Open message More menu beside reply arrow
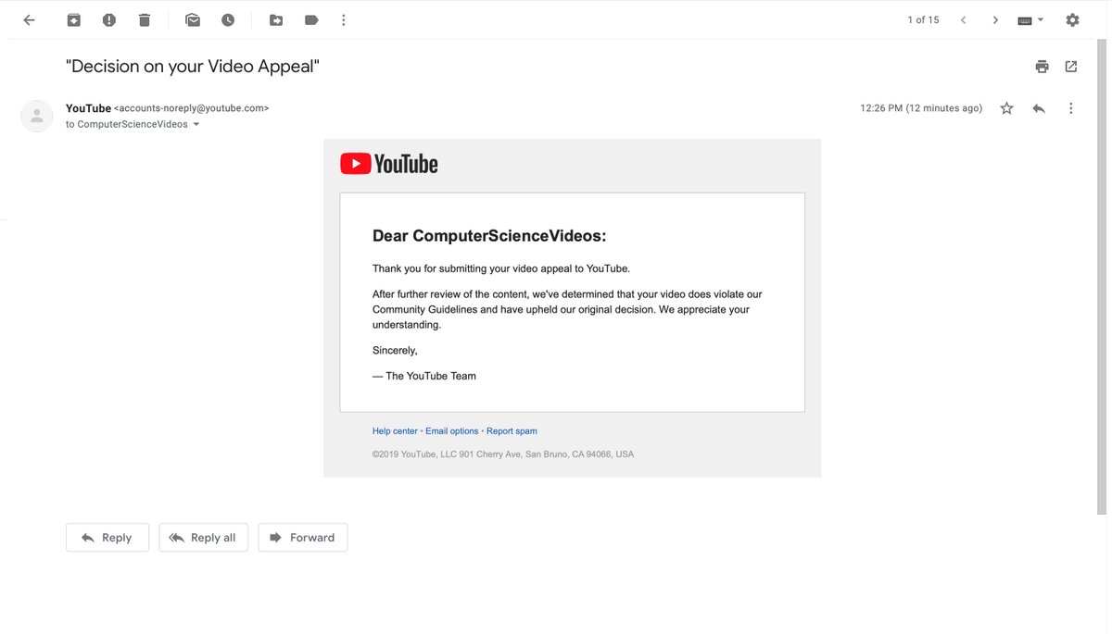The image size is (1112, 634). (x=1071, y=108)
